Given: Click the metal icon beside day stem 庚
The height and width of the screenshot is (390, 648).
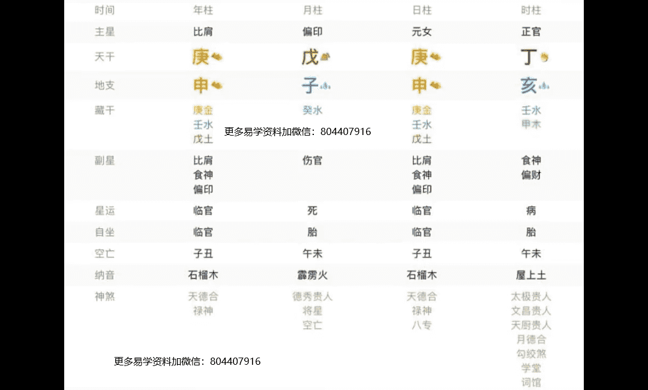Looking at the screenshot, I should pos(435,57).
